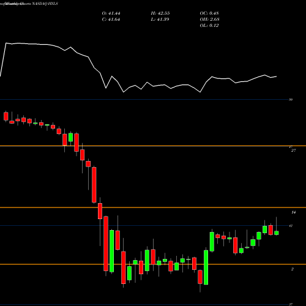Click the 50 price axis label
The width and height of the screenshot is (306, 306).
click(291, 100)
